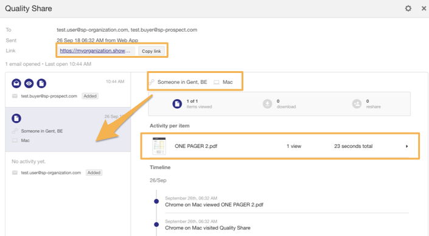The height and width of the screenshot is (236, 429).
Task: Click the No activity yet label
Action: pos(29,161)
